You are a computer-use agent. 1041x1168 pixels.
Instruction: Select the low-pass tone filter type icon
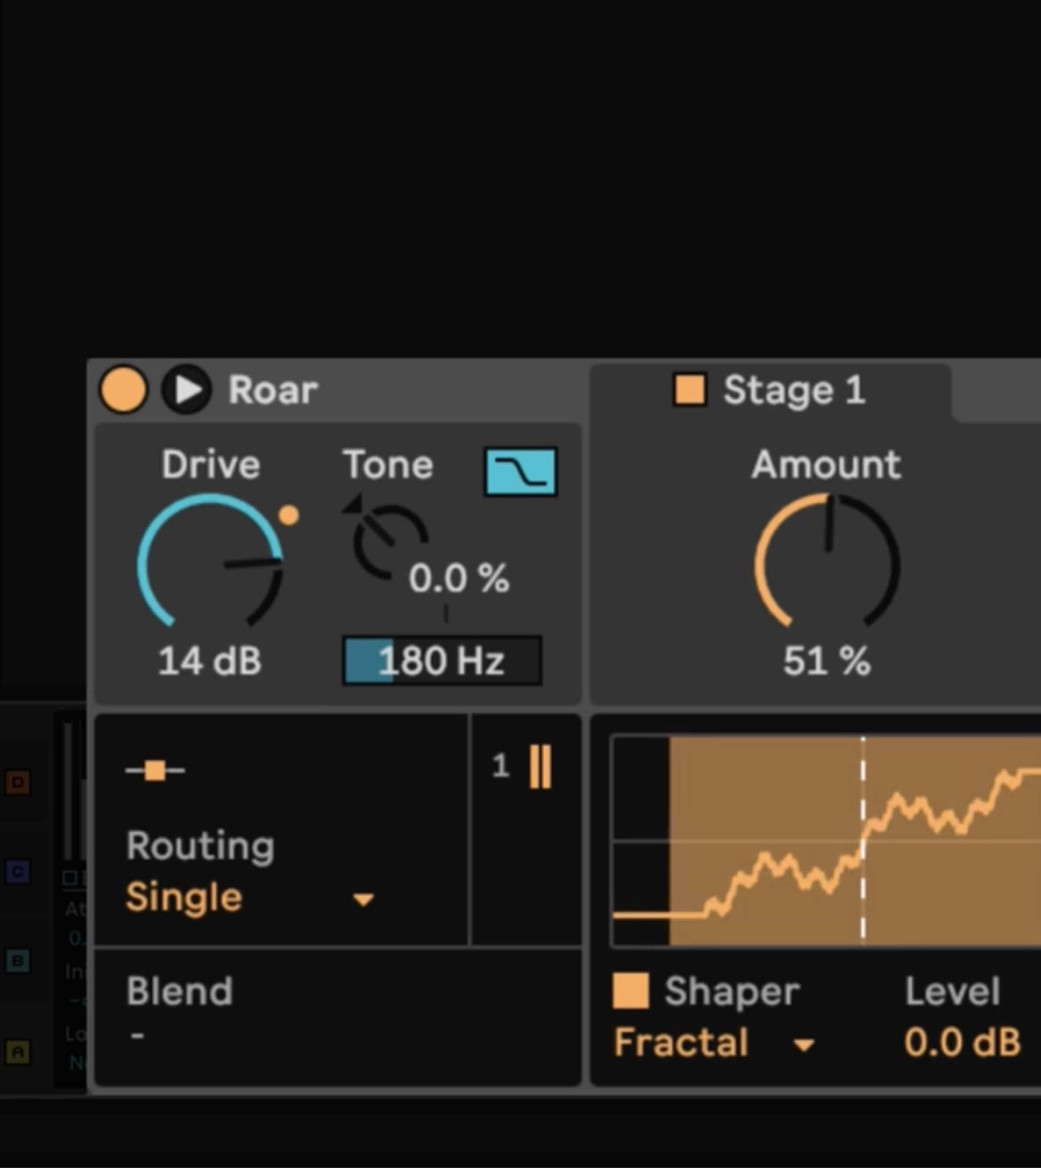(521, 472)
